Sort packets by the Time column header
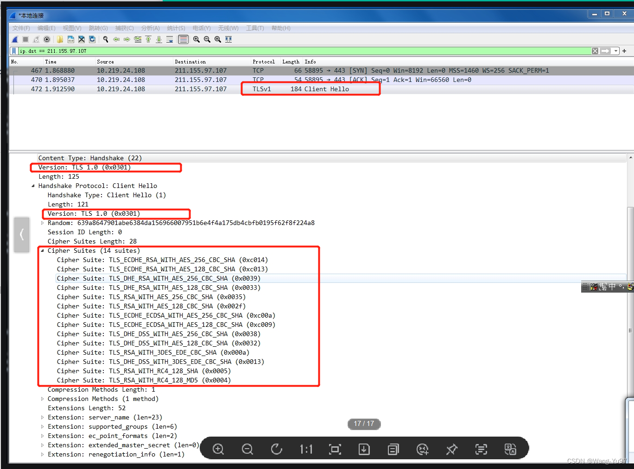Viewport: 634px width, 469px height. coord(69,62)
